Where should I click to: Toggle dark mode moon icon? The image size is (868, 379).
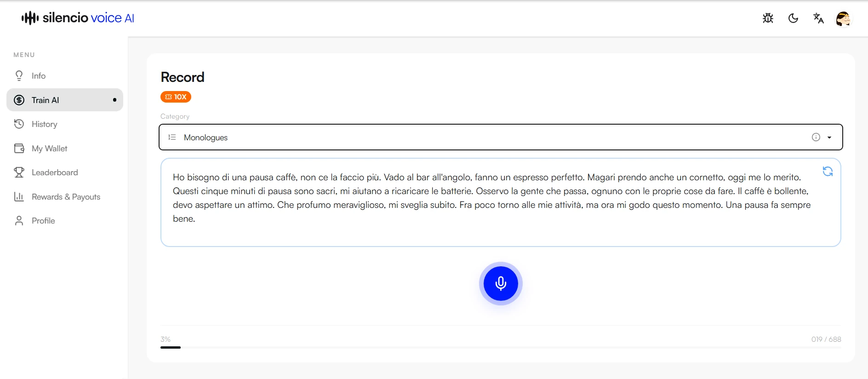793,18
